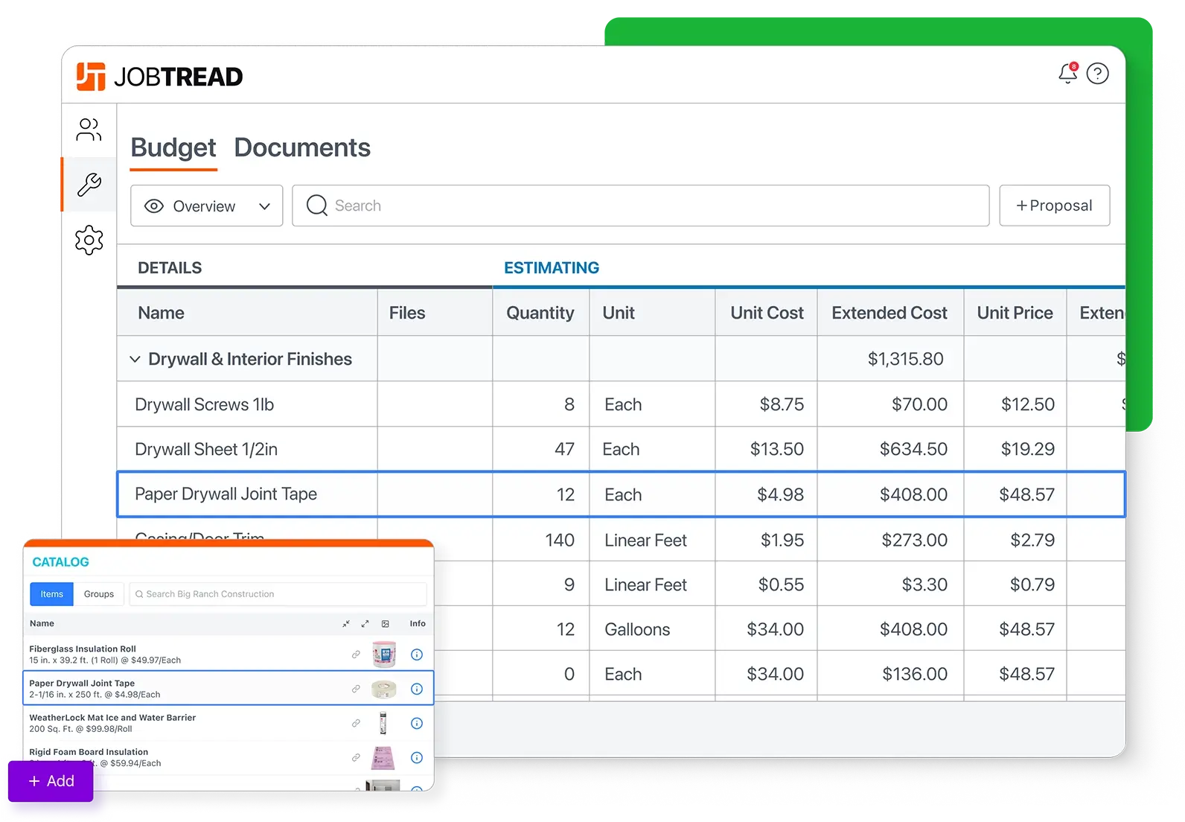Select the Groups tab in catalog
The image size is (1185, 822).
click(x=99, y=594)
